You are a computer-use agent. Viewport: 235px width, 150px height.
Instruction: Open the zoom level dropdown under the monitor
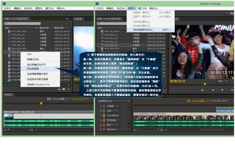click(223, 81)
